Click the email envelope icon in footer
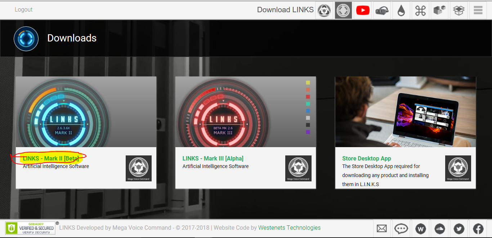 pos(382,229)
